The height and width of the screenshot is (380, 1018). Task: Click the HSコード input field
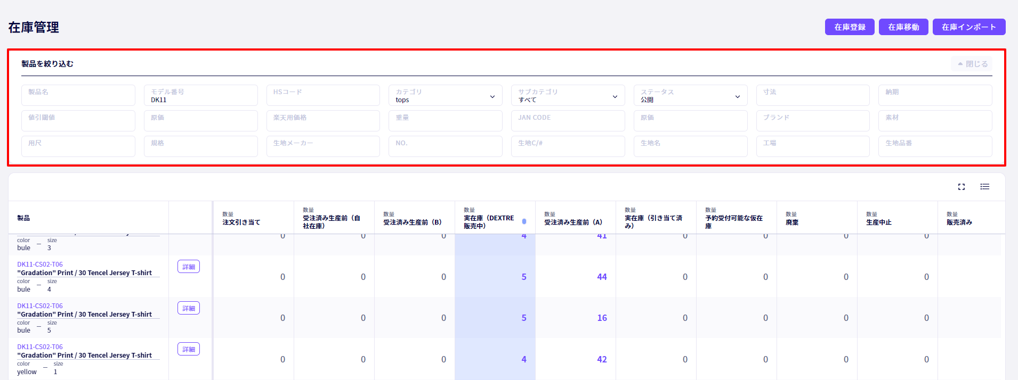coord(323,95)
